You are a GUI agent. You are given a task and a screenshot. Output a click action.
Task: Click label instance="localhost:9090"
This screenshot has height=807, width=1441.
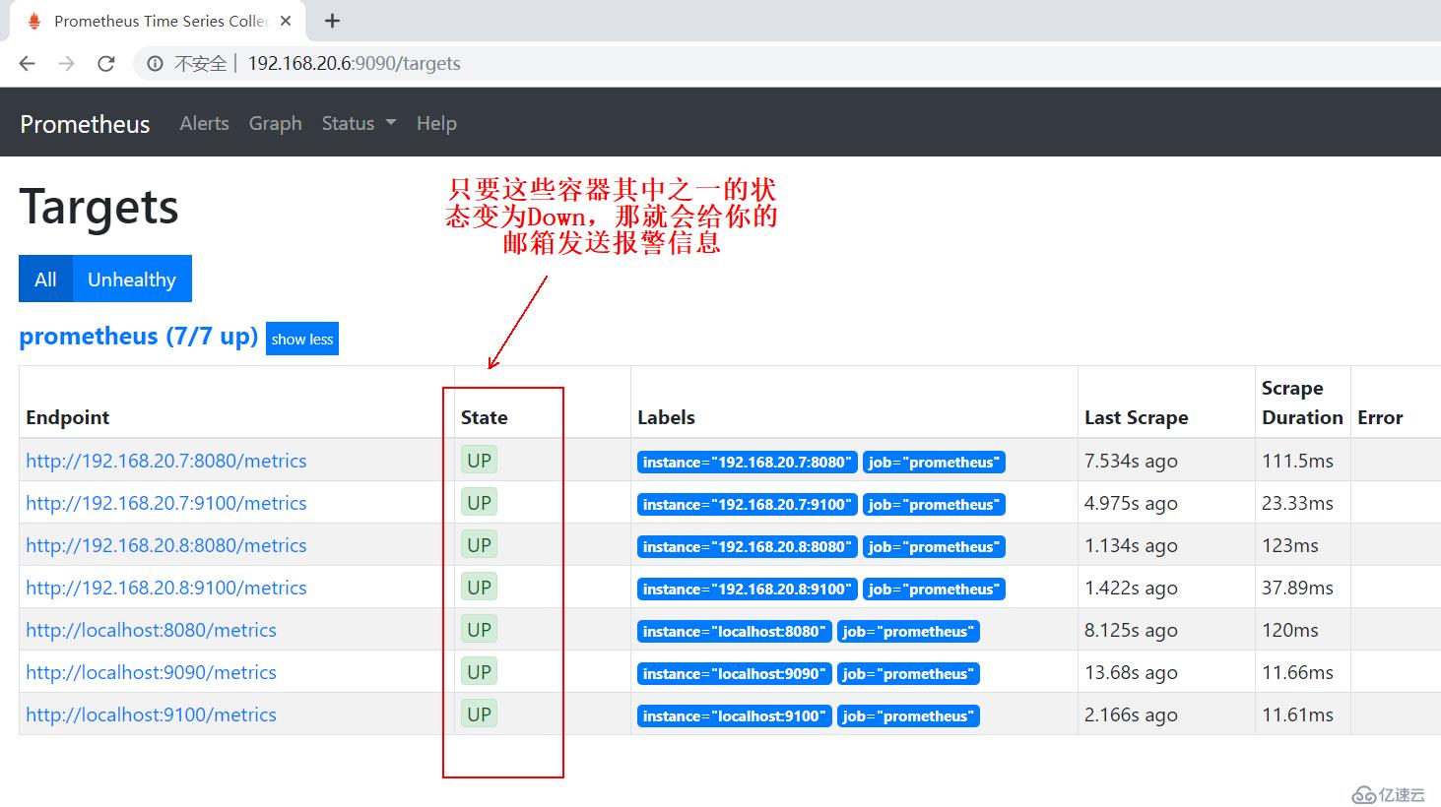click(734, 673)
